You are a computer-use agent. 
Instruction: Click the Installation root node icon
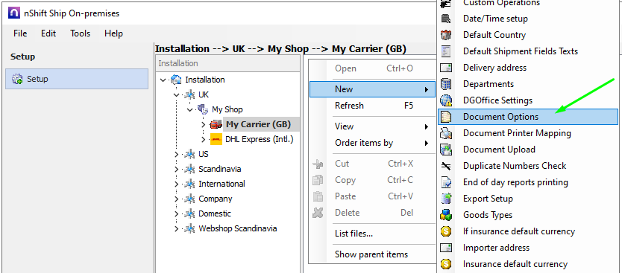tap(176, 80)
